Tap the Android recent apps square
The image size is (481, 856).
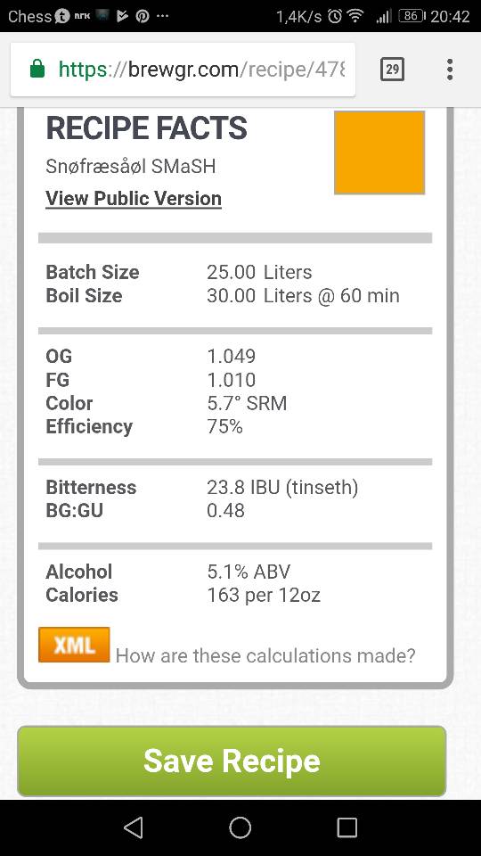pyautogui.click(x=346, y=827)
